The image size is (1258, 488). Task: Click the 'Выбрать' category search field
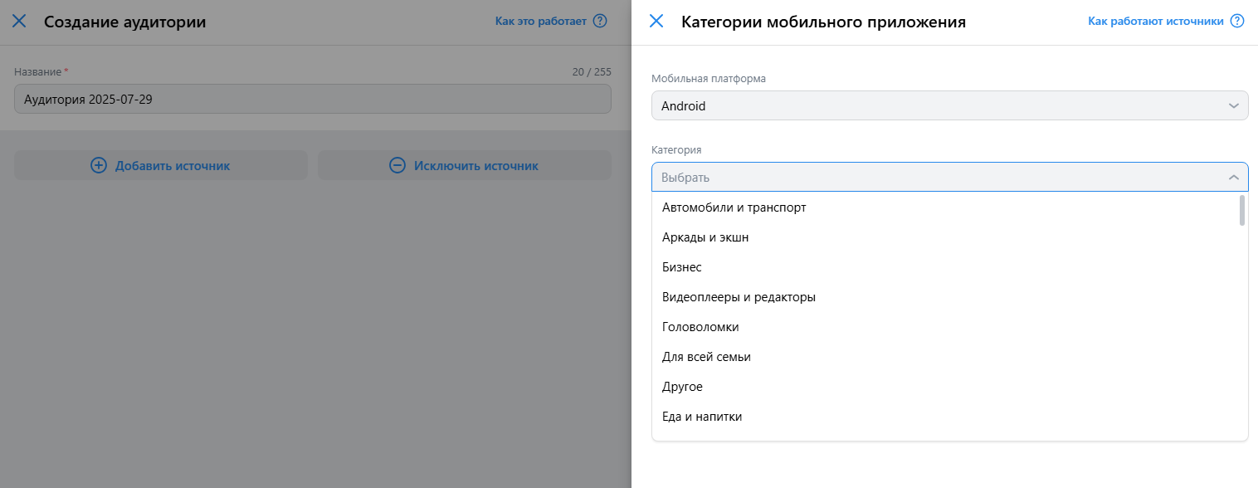tap(938, 177)
